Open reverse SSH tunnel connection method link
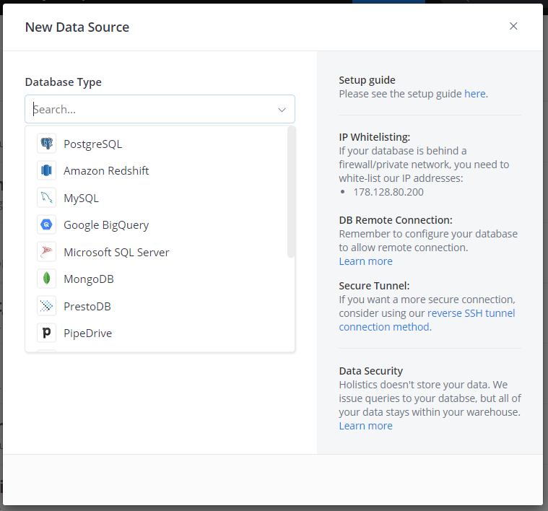The image size is (548, 511). (427, 320)
